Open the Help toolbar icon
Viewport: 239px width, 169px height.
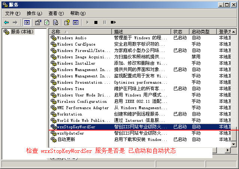click(x=67, y=22)
